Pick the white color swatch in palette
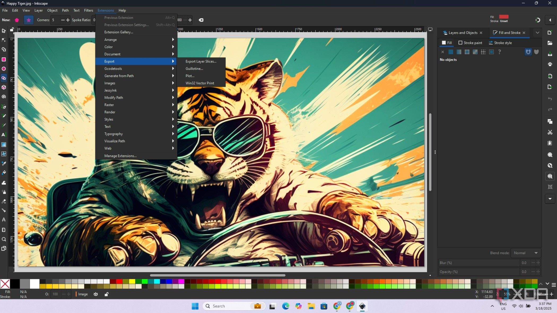Image resolution: width=557 pixels, height=313 pixels. pyautogui.click(x=34, y=284)
